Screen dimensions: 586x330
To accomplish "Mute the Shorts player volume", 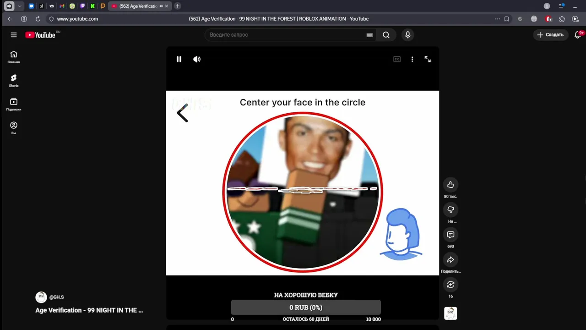I will pos(197,59).
